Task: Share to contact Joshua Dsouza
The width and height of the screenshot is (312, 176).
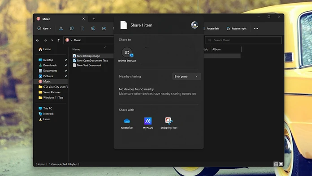Action: tap(127, 54)
